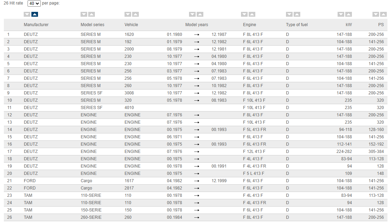Sort Model years column ascending
The height and width of the screenshot is (224, 392).
pyautogui.click(x=200, y=14)
